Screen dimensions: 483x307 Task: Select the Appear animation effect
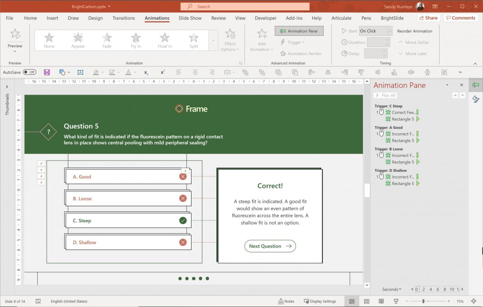(x=77, y=39)
